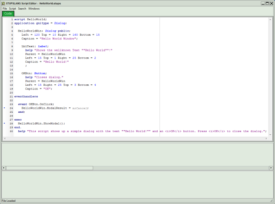Click the 'script HelloWorld;' line
Viewport: 275px width, 204px height.
coord(31,19)
